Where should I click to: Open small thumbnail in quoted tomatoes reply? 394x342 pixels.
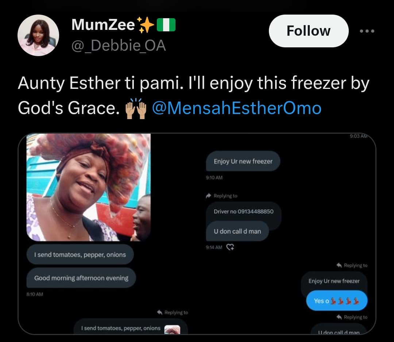172,330
